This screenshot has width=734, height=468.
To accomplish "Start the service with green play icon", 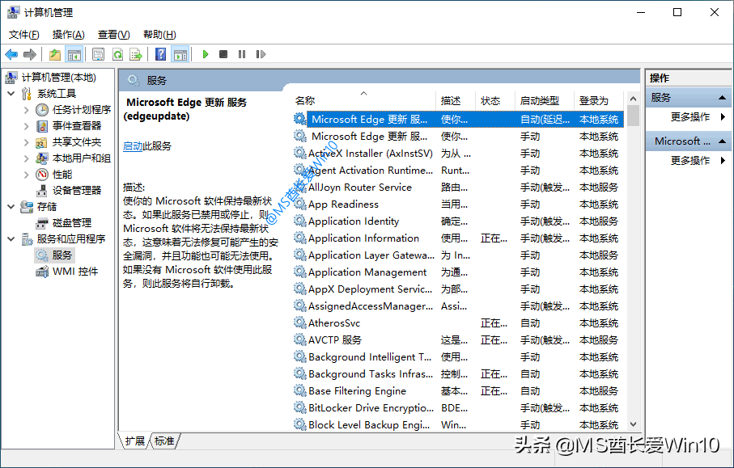I will click(x=205, y=55).
